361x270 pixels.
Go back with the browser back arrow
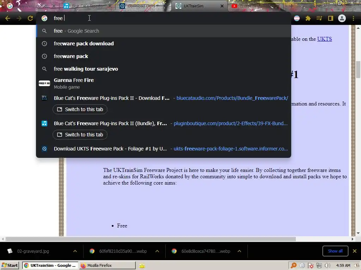coord(8,18)
